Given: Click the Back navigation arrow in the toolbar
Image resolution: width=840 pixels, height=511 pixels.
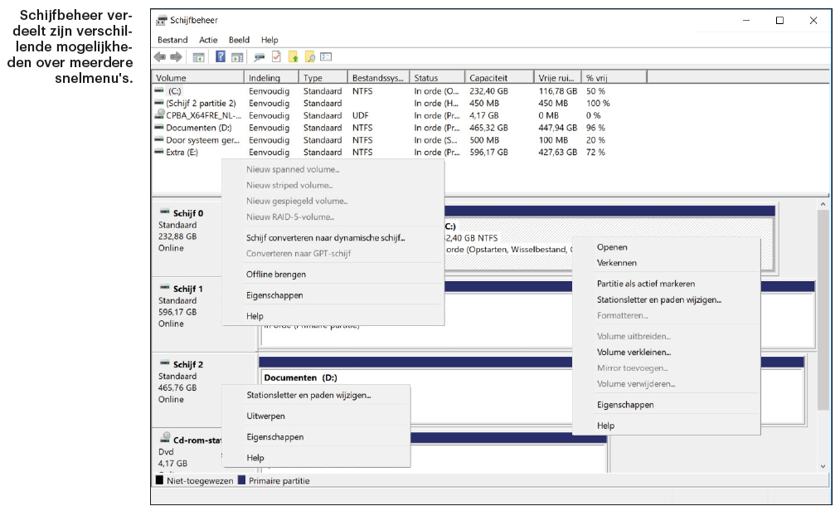Looking at the screenshot, I should click(158, 56).
